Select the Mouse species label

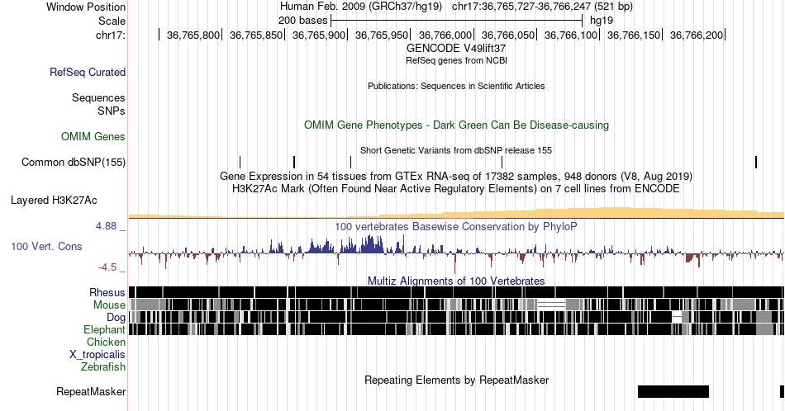pos(109,305)
